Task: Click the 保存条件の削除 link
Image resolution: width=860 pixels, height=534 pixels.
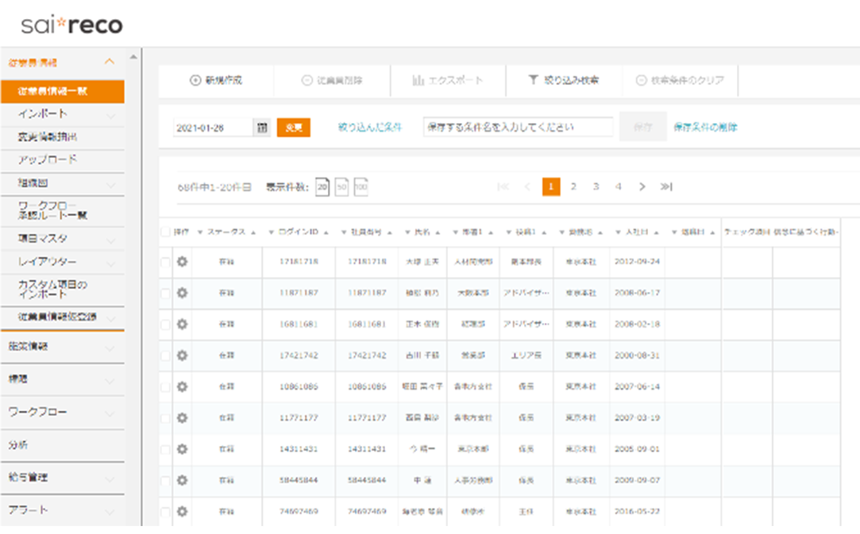Action: [705, 127]
